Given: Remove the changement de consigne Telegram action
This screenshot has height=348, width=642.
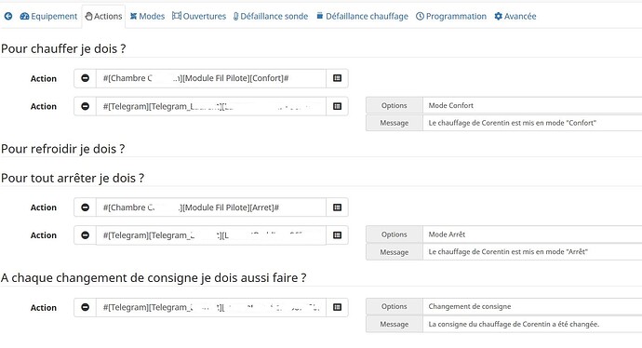Looking at the screenshot, I should tap(86, 307).
